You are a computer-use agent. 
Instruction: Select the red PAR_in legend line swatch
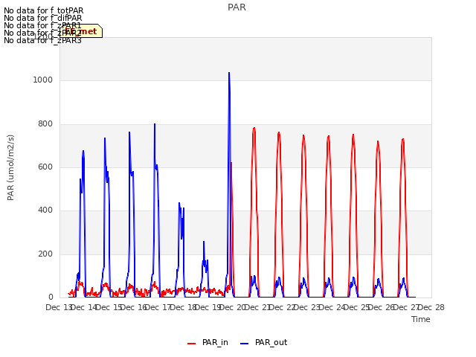pyautogui.click(x=192, y=344)
